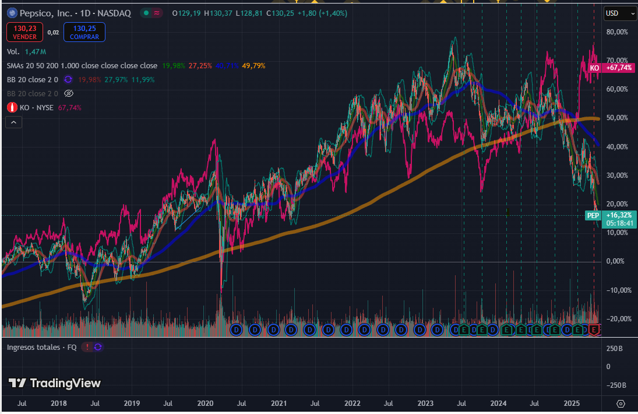Click the BB value 11,99%
This screenshot has width=638, height=414.
[143, 79]
